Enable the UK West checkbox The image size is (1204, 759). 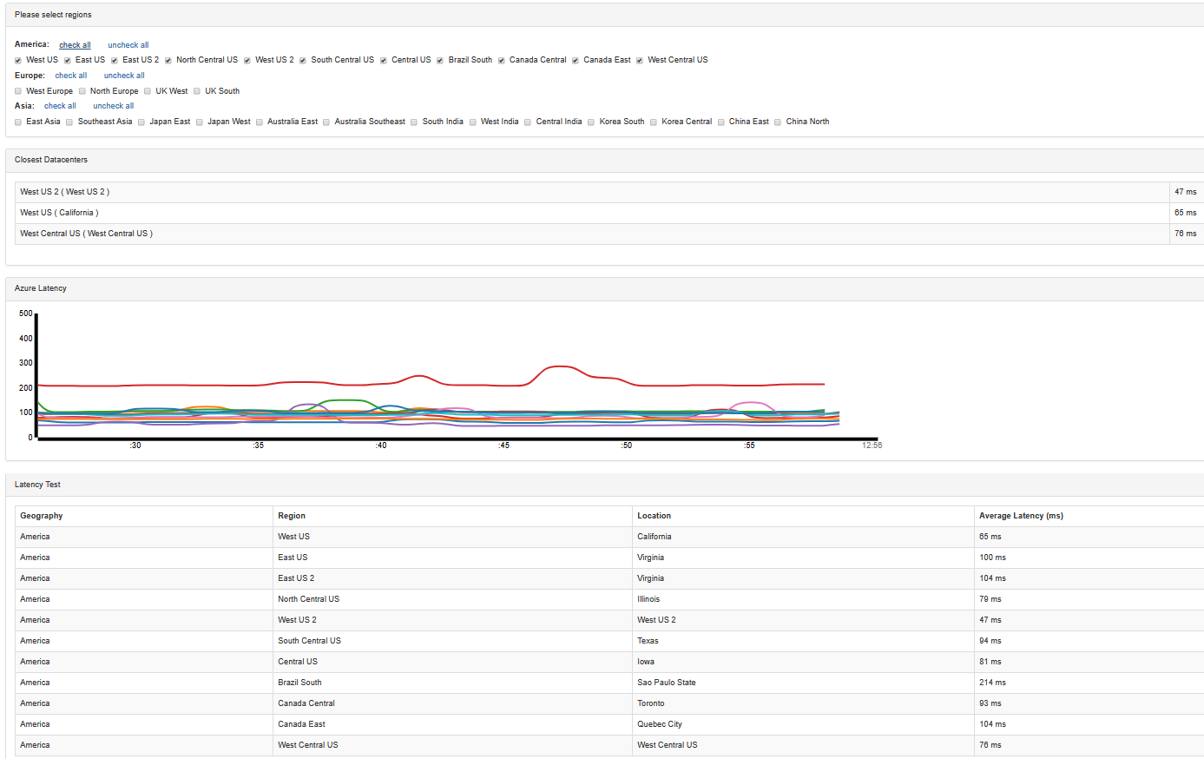[147, 91]
